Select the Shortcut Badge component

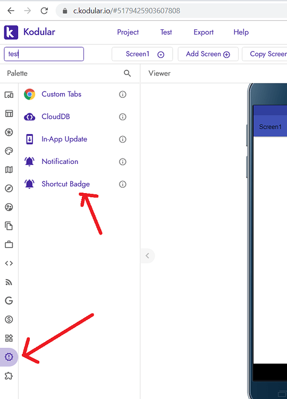click(x=65, y=184)
